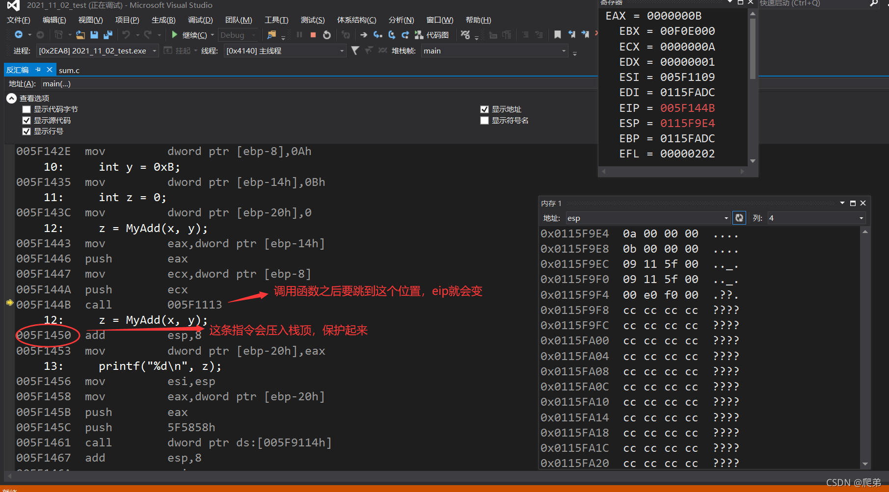This screenshot has height=492, width=889.
Task: Click the Continue debugging button
Action: pos(189,35)
